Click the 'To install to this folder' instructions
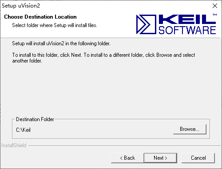This screenshot has width=222, height=169. [x=103, y=55]
